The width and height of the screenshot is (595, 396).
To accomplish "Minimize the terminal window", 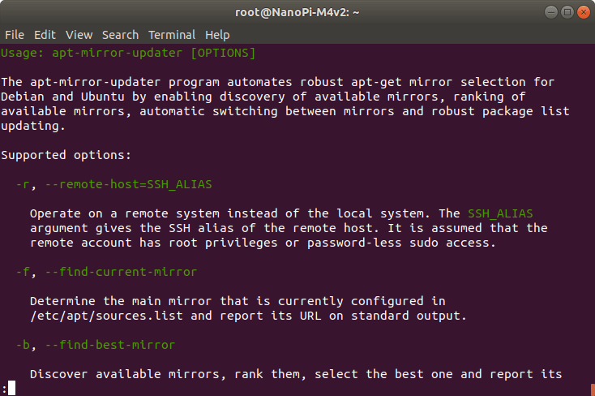I will click(551, 12).
